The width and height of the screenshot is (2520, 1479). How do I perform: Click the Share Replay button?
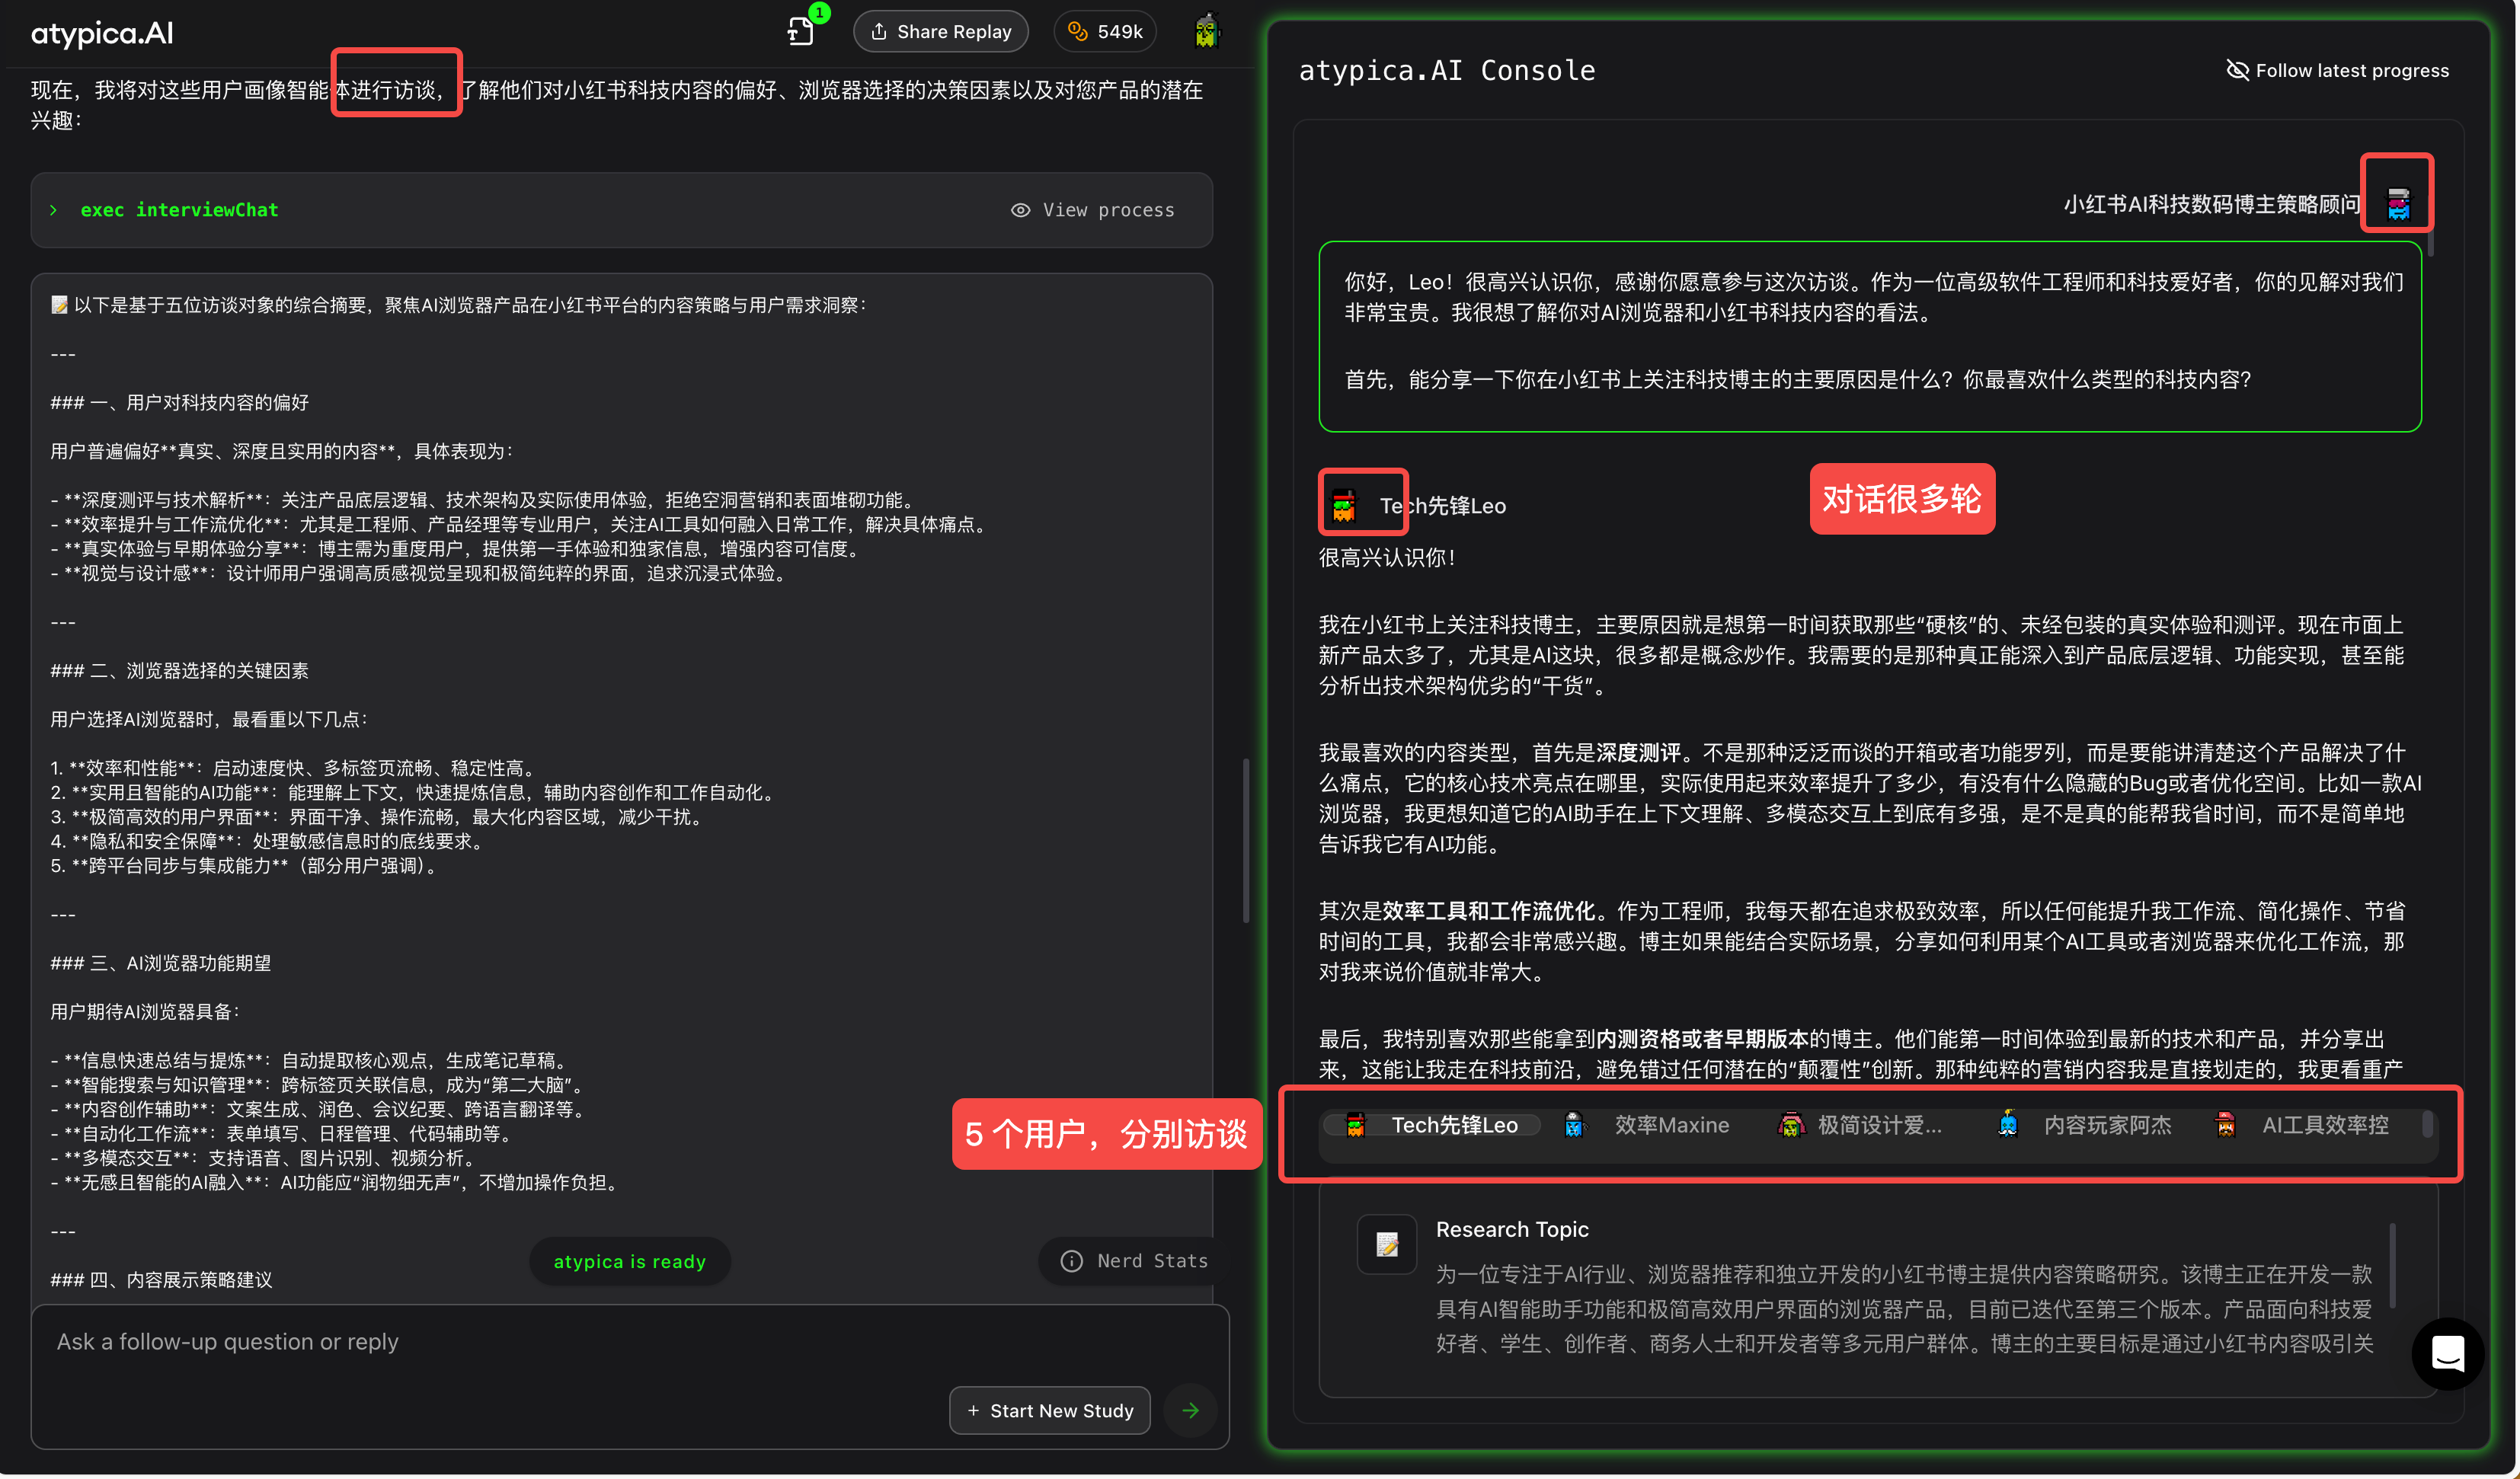click(940, 32)
